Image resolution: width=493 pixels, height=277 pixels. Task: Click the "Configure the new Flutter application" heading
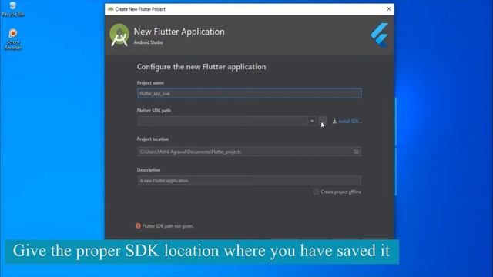pyautogui.click(x=201, y=67)
